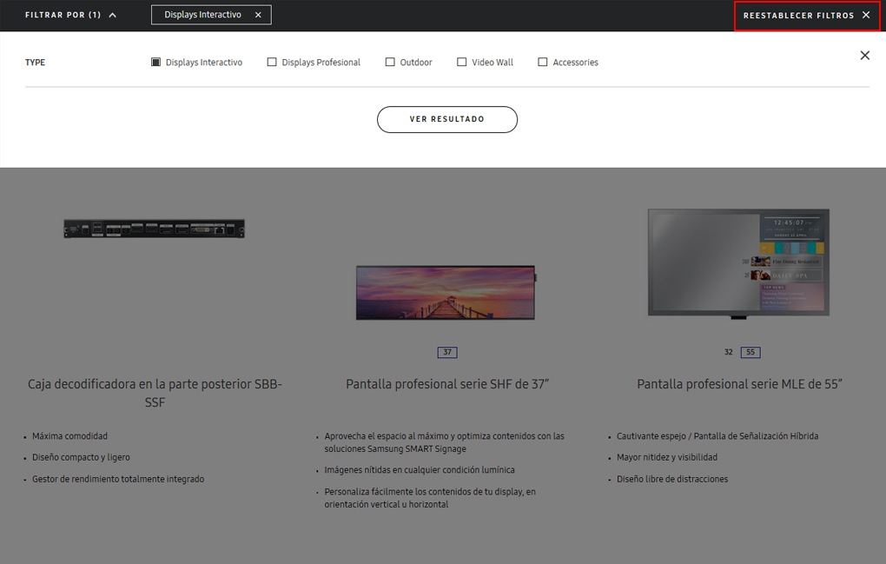
Task: Click the 'Máxima comodidad' bullet text
Action: (x=69, y=436)
